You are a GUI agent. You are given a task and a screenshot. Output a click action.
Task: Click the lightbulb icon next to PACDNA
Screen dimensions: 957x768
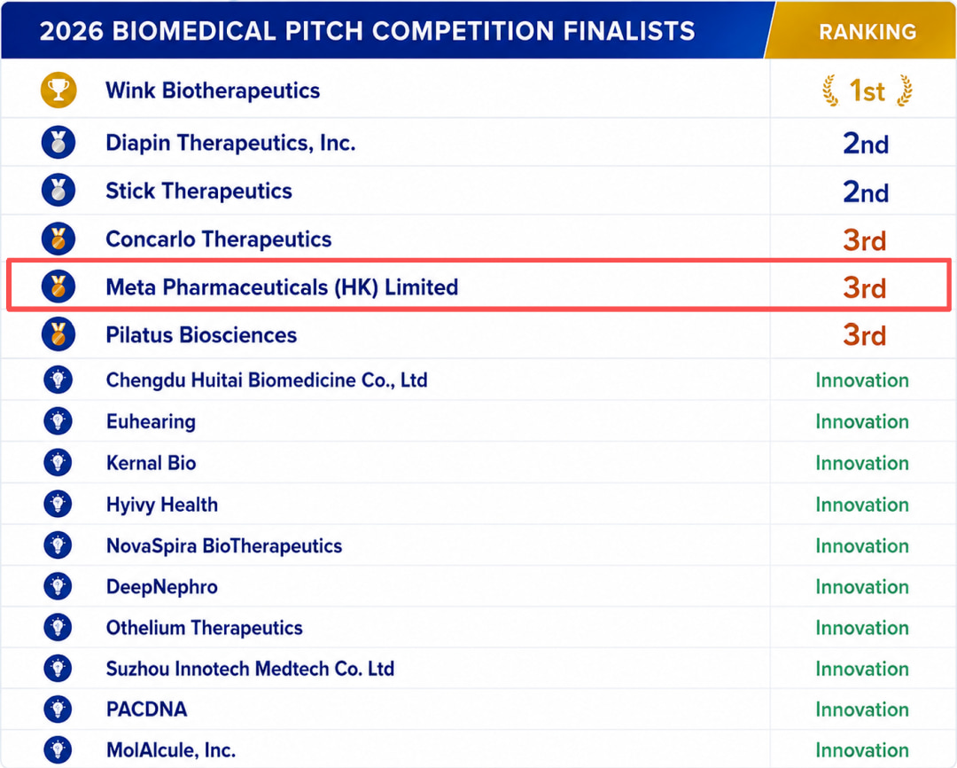click(x=58, y=709)
